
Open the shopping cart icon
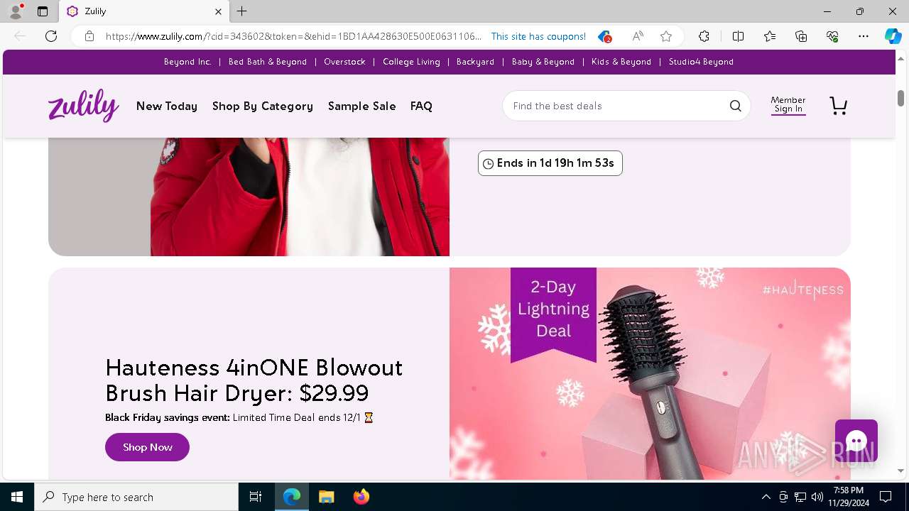(x=838, y=106)
